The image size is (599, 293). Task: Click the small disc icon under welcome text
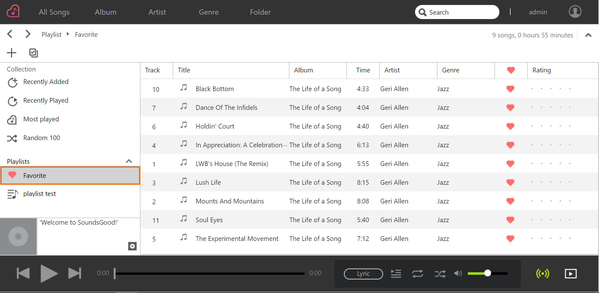pos(132,246)
